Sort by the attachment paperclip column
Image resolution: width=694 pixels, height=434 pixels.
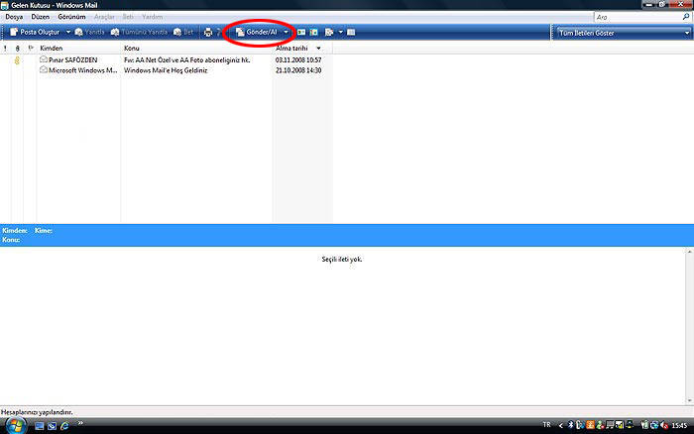[x=18, y=49]
